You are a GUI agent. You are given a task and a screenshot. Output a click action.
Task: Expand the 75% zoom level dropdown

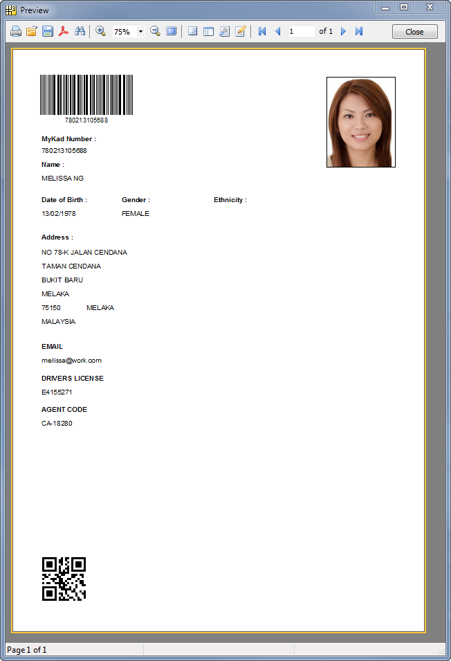tap(140, 31)
